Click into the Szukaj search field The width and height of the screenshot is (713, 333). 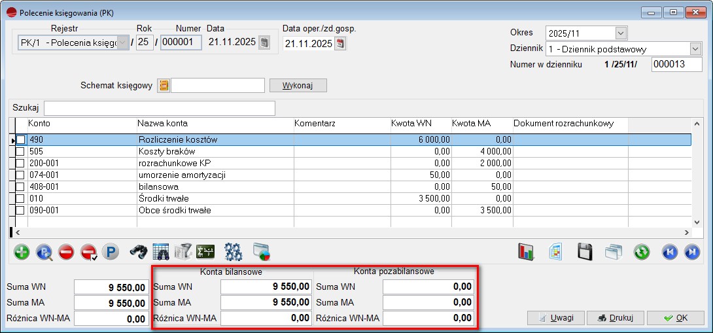[x=159, y=108]
